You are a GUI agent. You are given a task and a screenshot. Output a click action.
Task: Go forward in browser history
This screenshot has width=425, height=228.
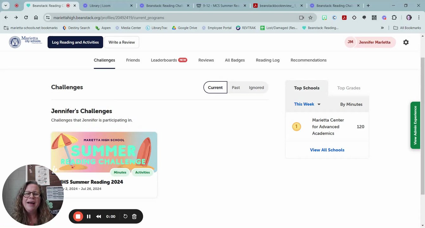pyautogui.click(x=16, y=18)
